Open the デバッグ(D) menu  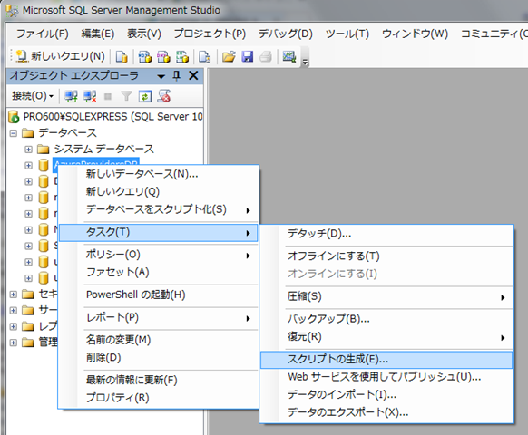pyautogui.click(x=286, y=34)
